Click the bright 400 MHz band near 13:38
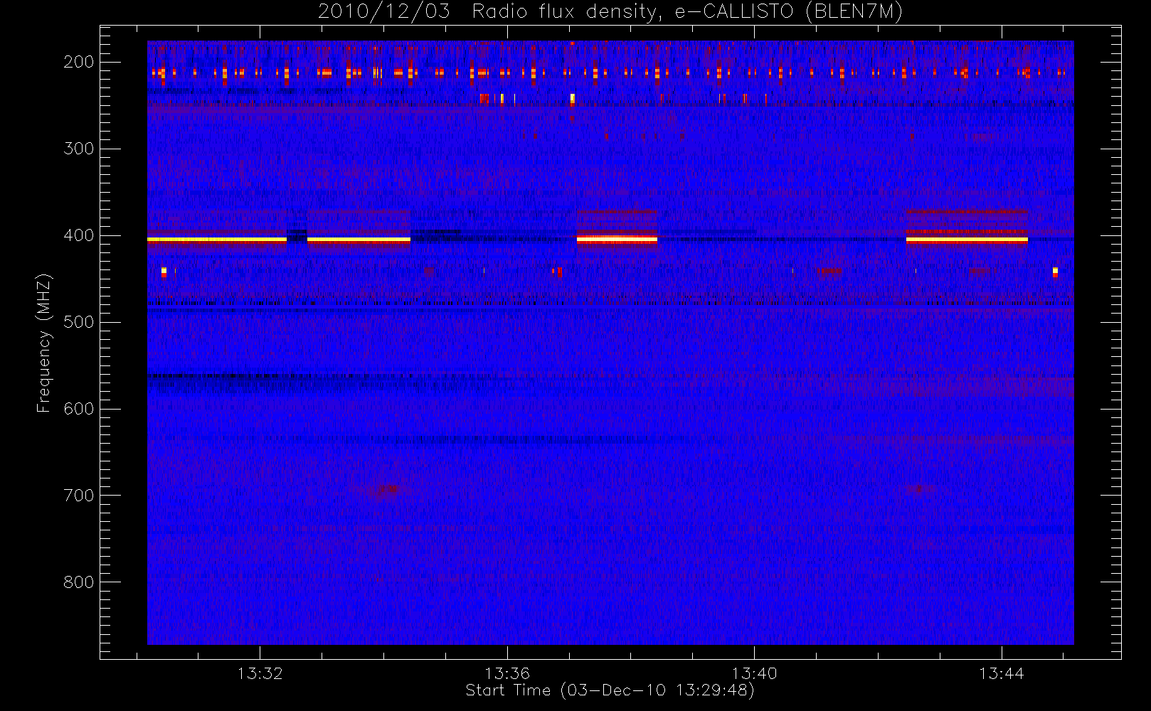 tap(617, 240)
